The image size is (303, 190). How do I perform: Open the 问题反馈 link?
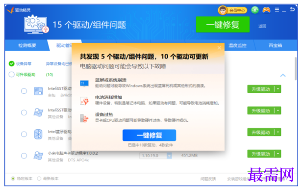coord(208,179)
